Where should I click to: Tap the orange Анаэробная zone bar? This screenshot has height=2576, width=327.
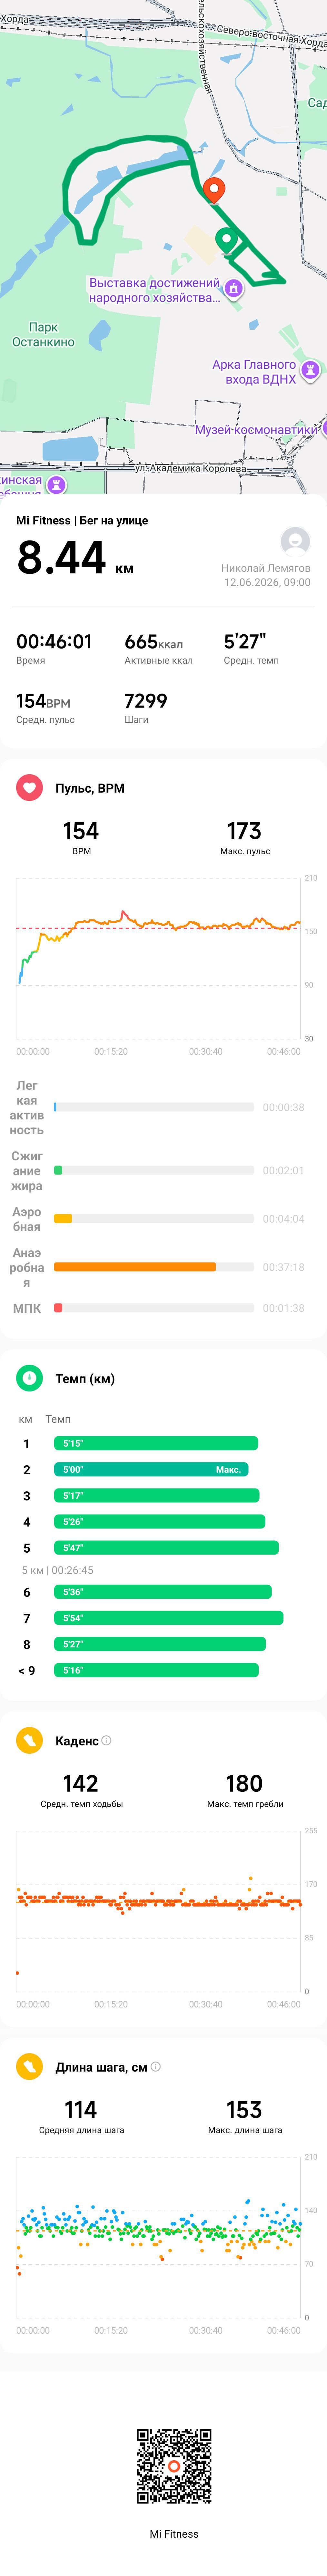(135, 1267)
